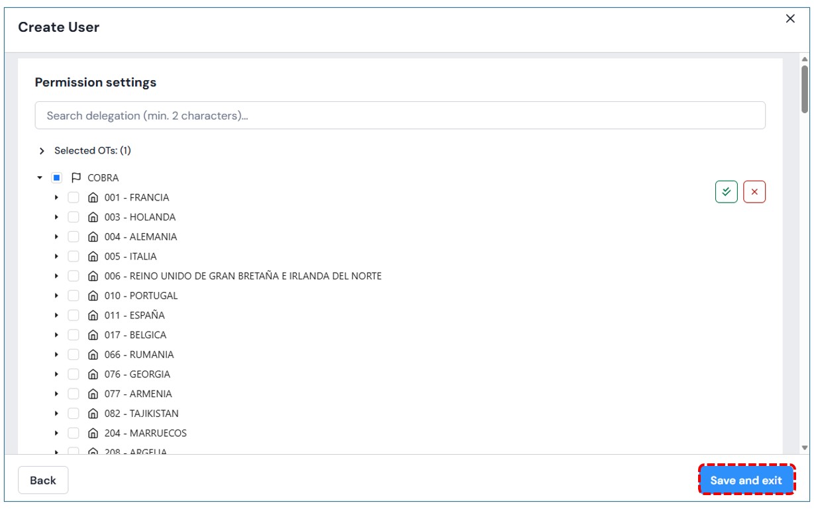This screenshot has height=509, width=814.
Task: Enable the 010 - PORTUGAL checkbox
Action: 74,295
